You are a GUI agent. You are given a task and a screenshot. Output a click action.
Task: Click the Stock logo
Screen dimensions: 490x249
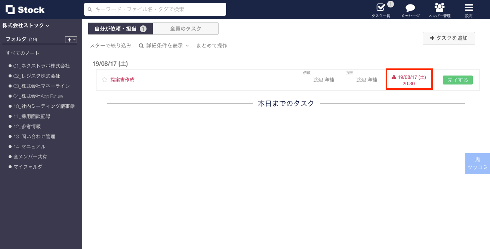pyautogui.click(x=24, y=9)
